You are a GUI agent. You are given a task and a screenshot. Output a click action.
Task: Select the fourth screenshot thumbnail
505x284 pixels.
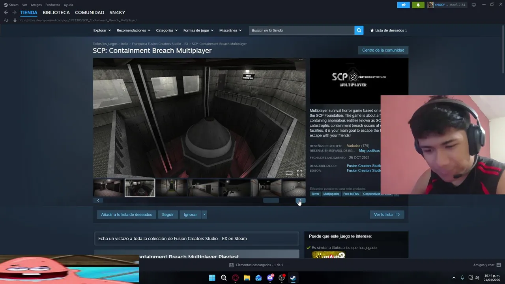point(203,188)
